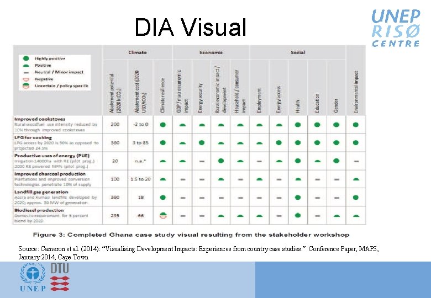Click the Energy access column header
Image resolution: width=431 pixels, height=298 pixels.
(278, 99)
